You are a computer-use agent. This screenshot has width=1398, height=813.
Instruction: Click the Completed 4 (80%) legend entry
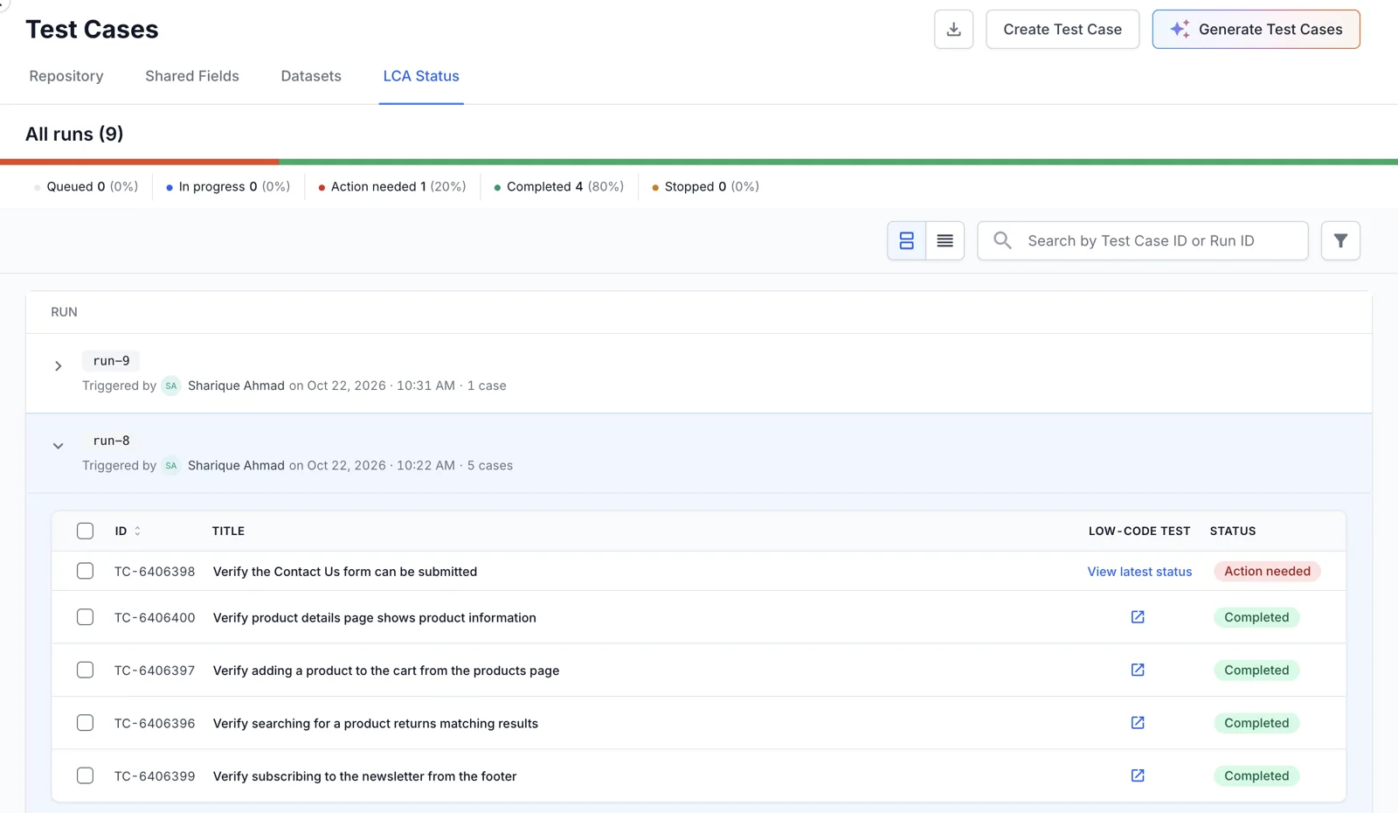tap(559, 186)
